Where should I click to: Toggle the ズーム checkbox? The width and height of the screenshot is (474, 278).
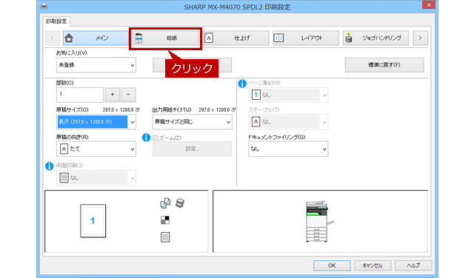coord(156,138)
